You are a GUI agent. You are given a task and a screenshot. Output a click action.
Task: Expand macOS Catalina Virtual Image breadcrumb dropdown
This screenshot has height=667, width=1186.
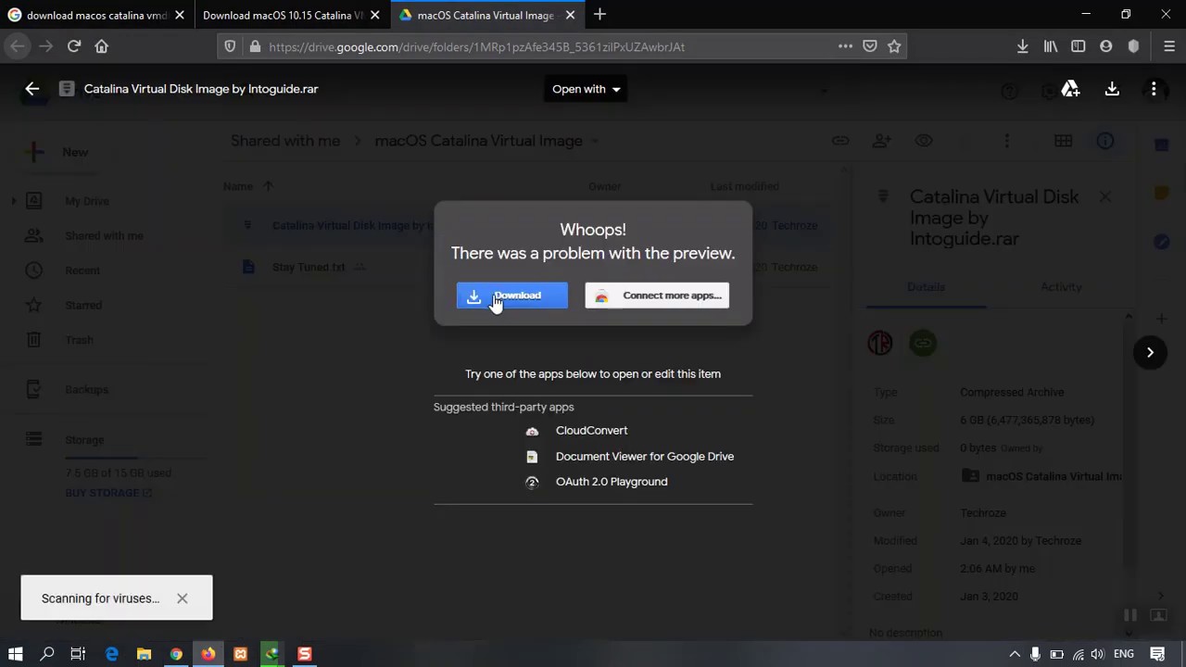coord(595,141)
